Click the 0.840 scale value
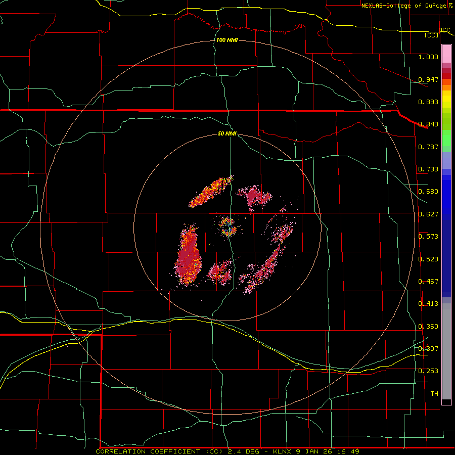 428,124
